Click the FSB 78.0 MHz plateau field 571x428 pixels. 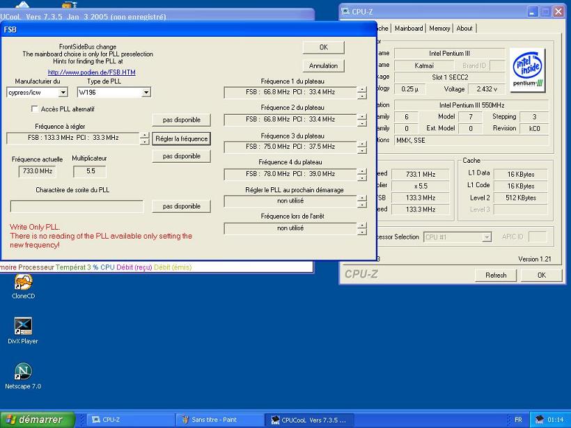(x=290, y=174)
